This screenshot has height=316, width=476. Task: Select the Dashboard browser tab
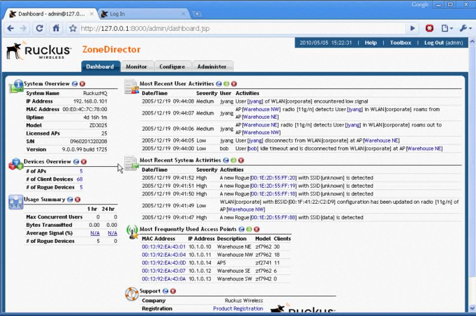50,14
